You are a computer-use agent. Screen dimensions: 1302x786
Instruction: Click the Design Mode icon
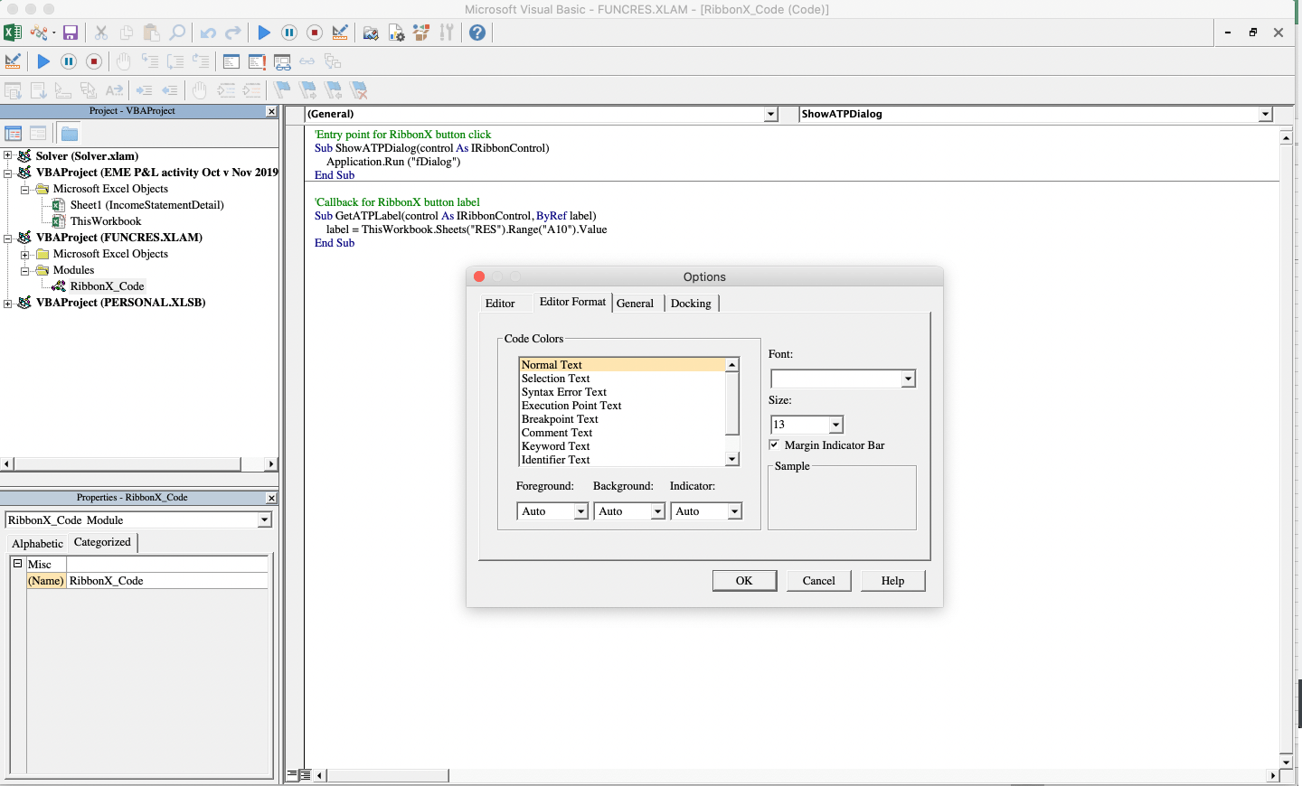coord(339,33)
